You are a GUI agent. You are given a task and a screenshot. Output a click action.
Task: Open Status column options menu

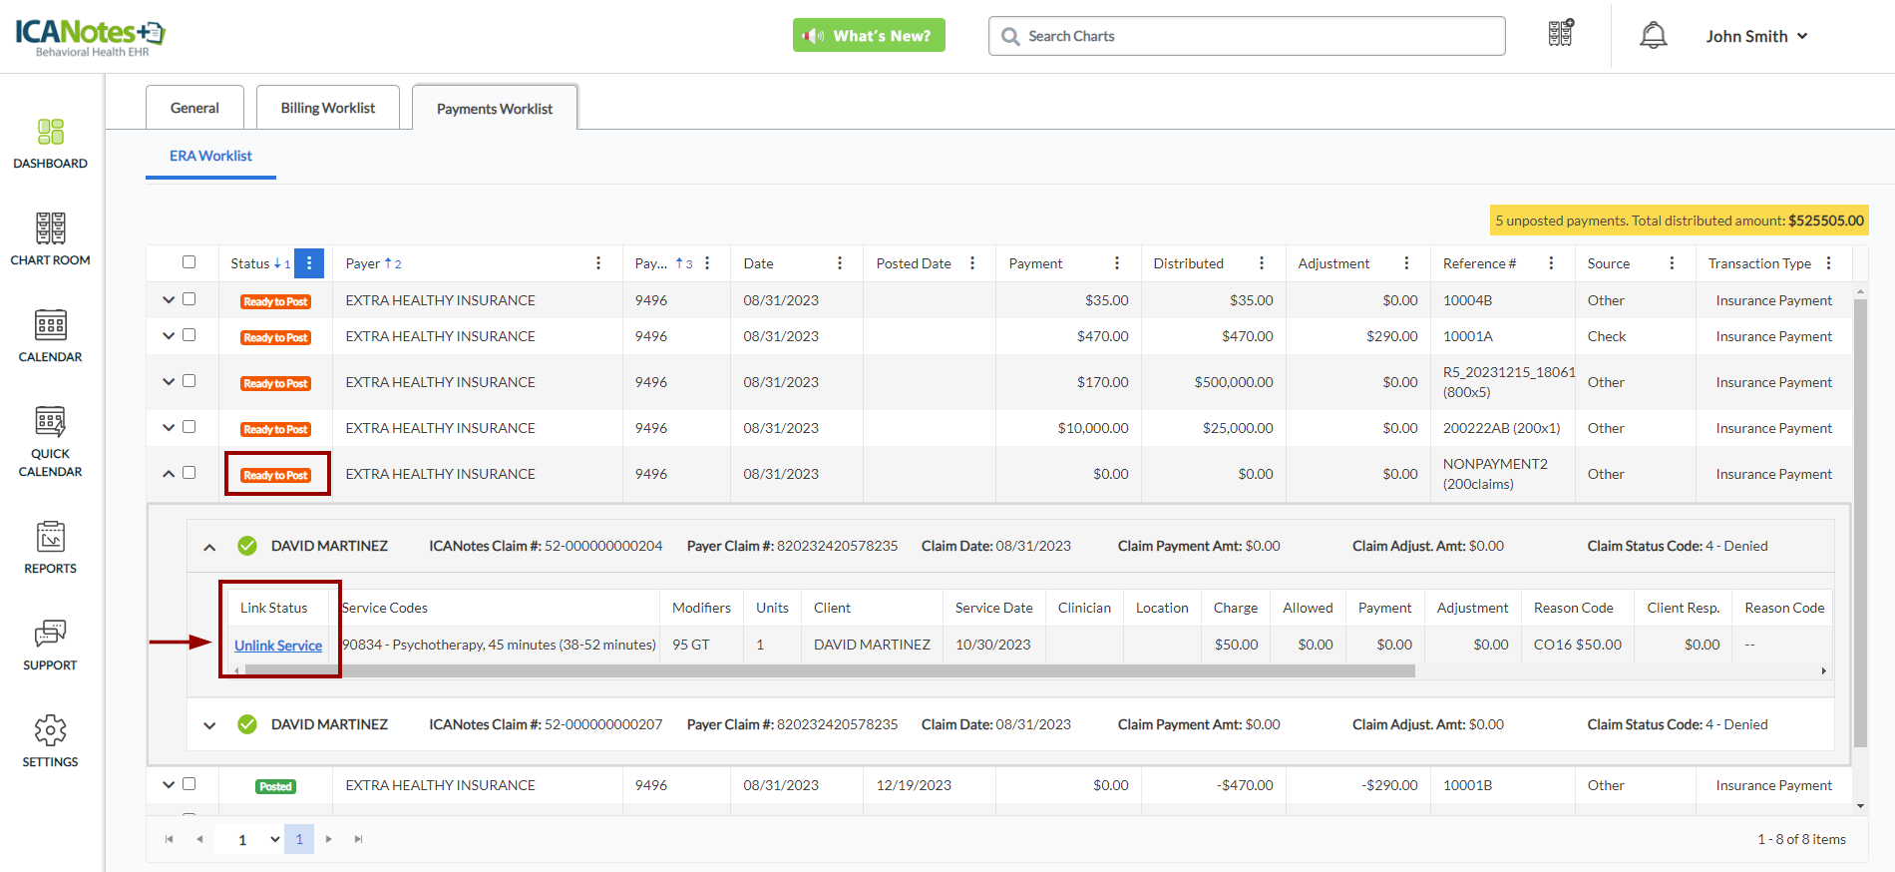coord(309,263)
